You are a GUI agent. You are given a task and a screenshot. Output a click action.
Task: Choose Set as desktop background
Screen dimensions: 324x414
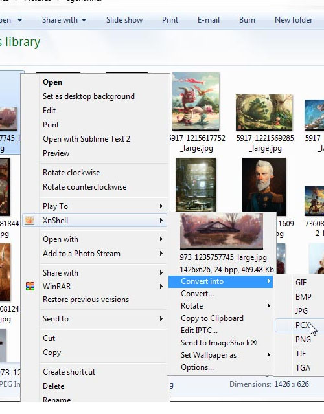point(89,96)
